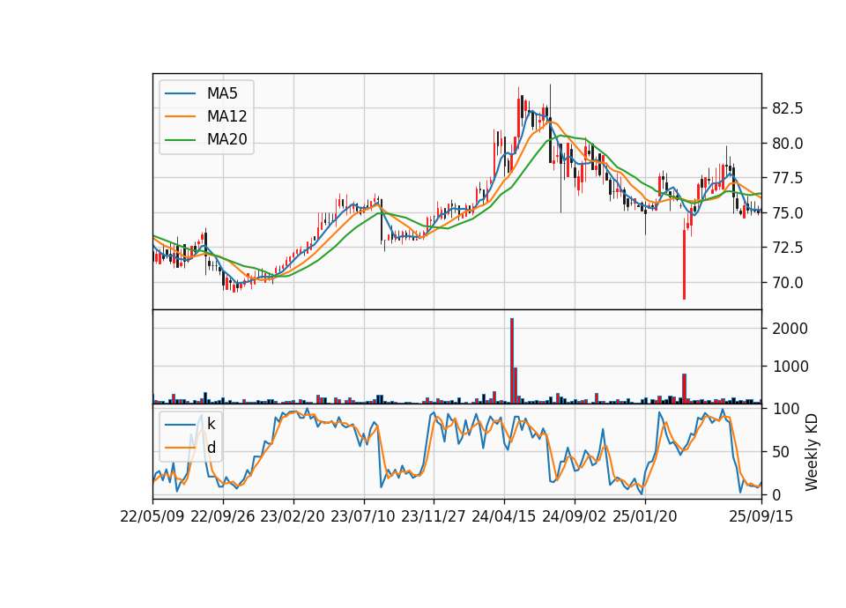Click the 77.5 price axis label
The image size is (846, 608).
point(787,179)
